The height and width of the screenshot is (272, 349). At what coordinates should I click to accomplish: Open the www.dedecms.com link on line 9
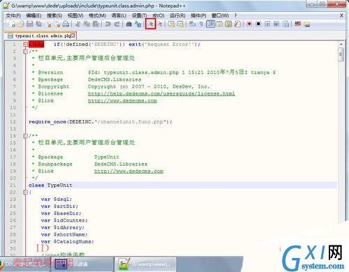(x=122, y=100)
